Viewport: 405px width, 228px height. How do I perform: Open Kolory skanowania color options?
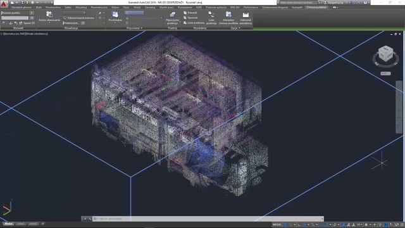[49, 17]
